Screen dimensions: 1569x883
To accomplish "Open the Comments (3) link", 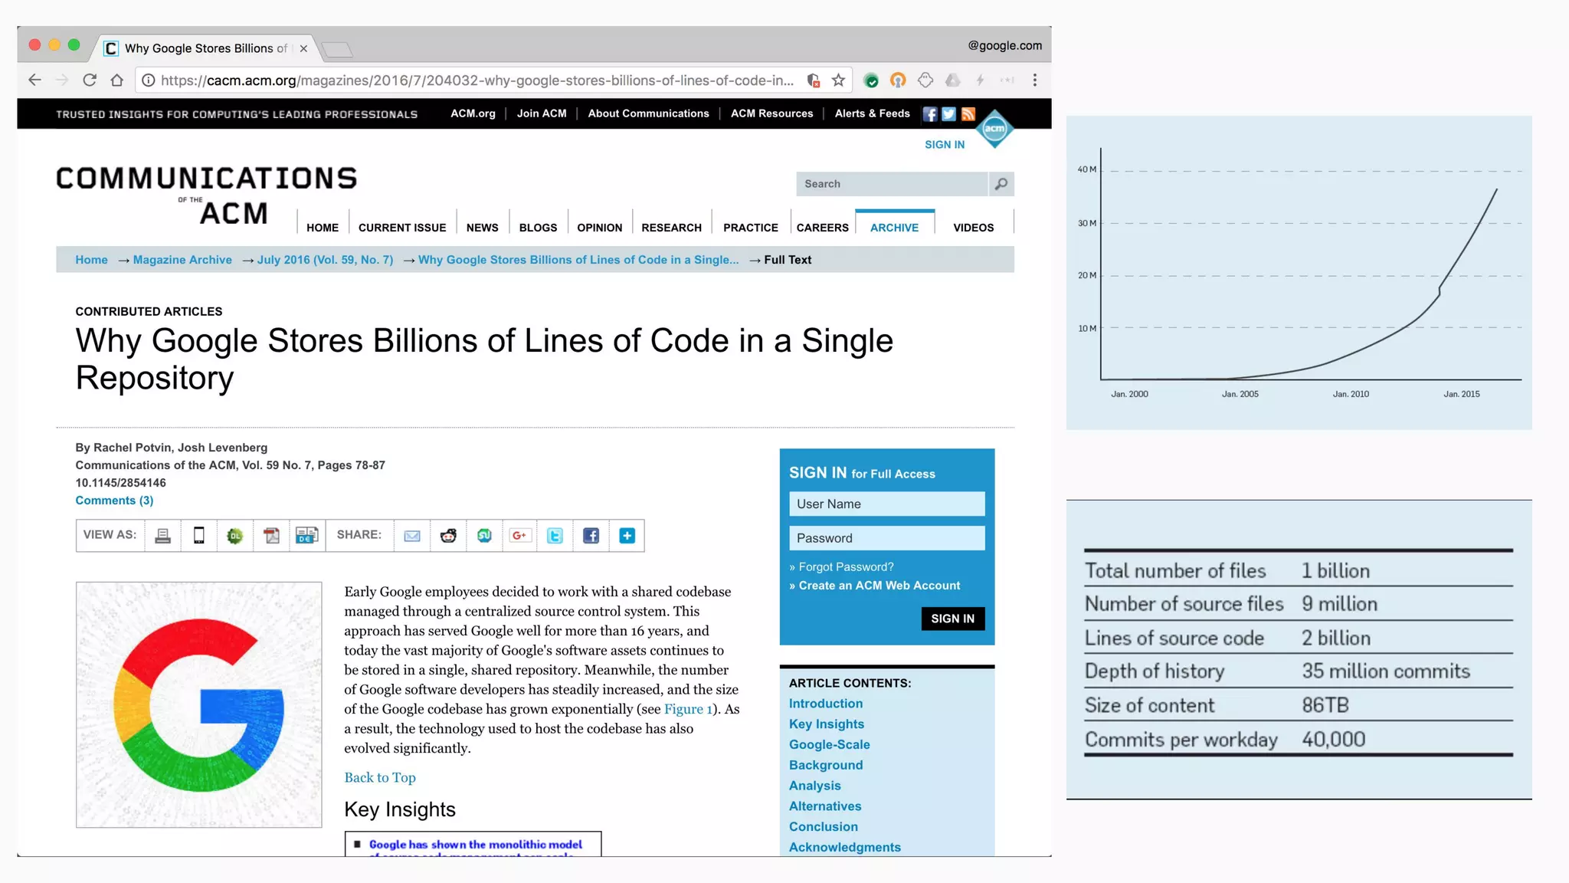I will click(x=114, y=501).
